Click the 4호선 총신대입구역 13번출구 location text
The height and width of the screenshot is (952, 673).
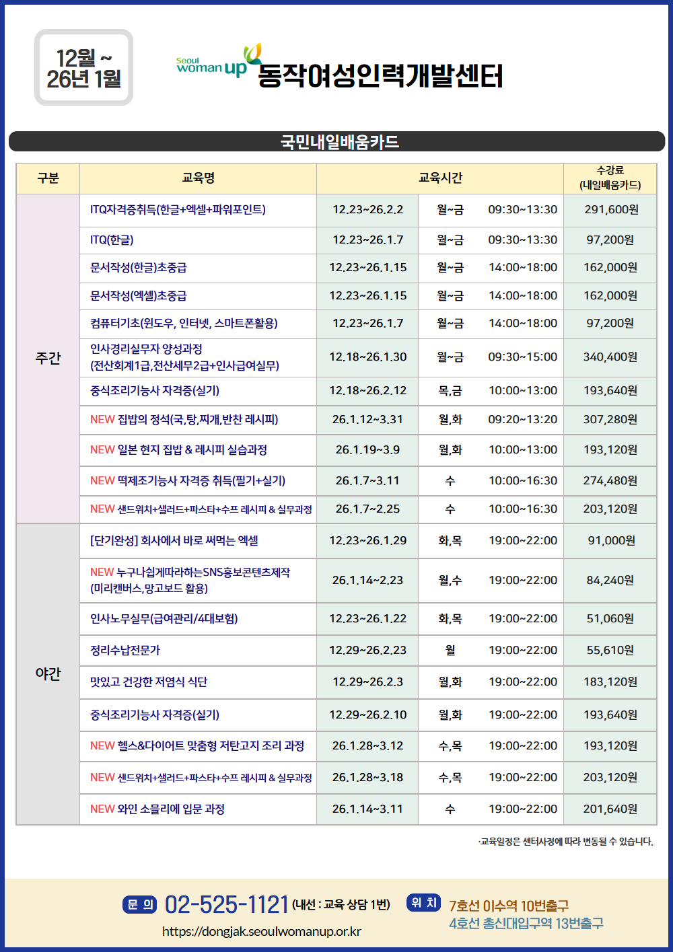pos(526,924)
